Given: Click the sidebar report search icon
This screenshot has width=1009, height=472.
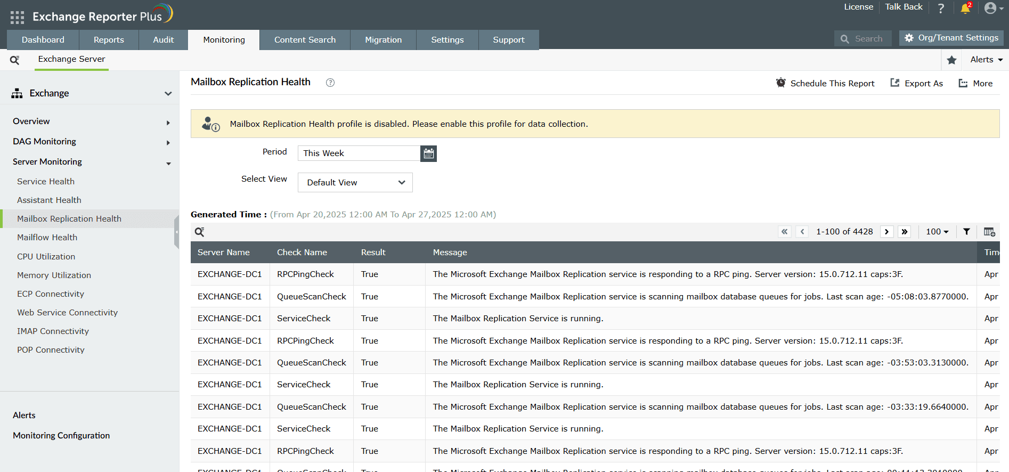Looking at the screenshot, I should 15,60.
